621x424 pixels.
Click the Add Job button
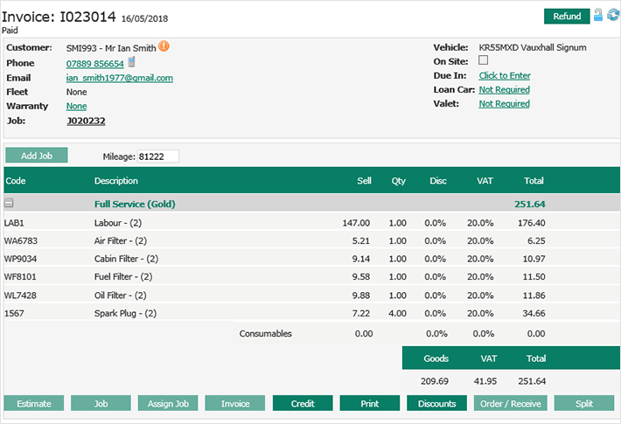(36, 156)
